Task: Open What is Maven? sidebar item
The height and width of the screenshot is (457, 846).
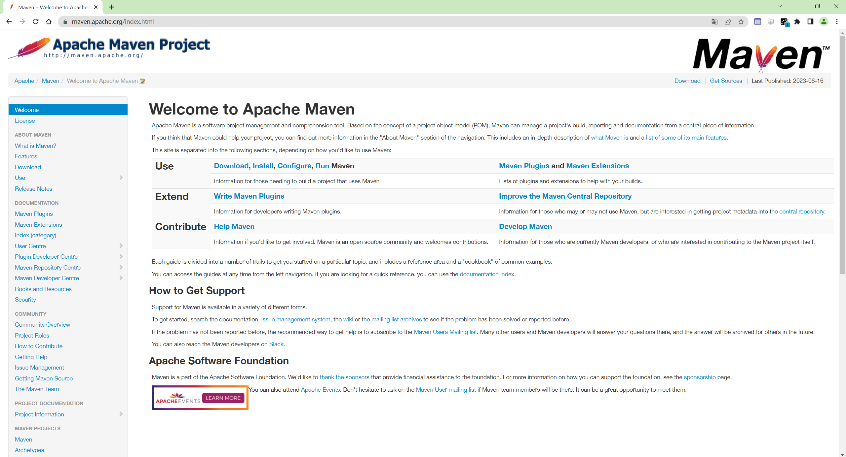Action: [35, 146]
